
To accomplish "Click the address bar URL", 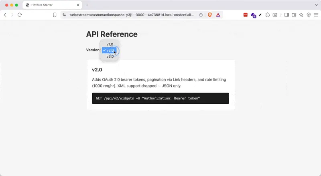I will pyautogui.click(x=132, y=15).
